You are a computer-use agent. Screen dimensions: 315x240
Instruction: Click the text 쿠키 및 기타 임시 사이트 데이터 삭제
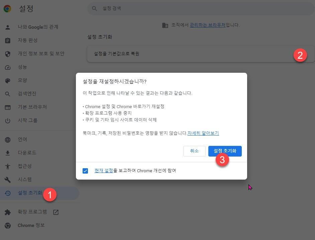tap(121, 120)
